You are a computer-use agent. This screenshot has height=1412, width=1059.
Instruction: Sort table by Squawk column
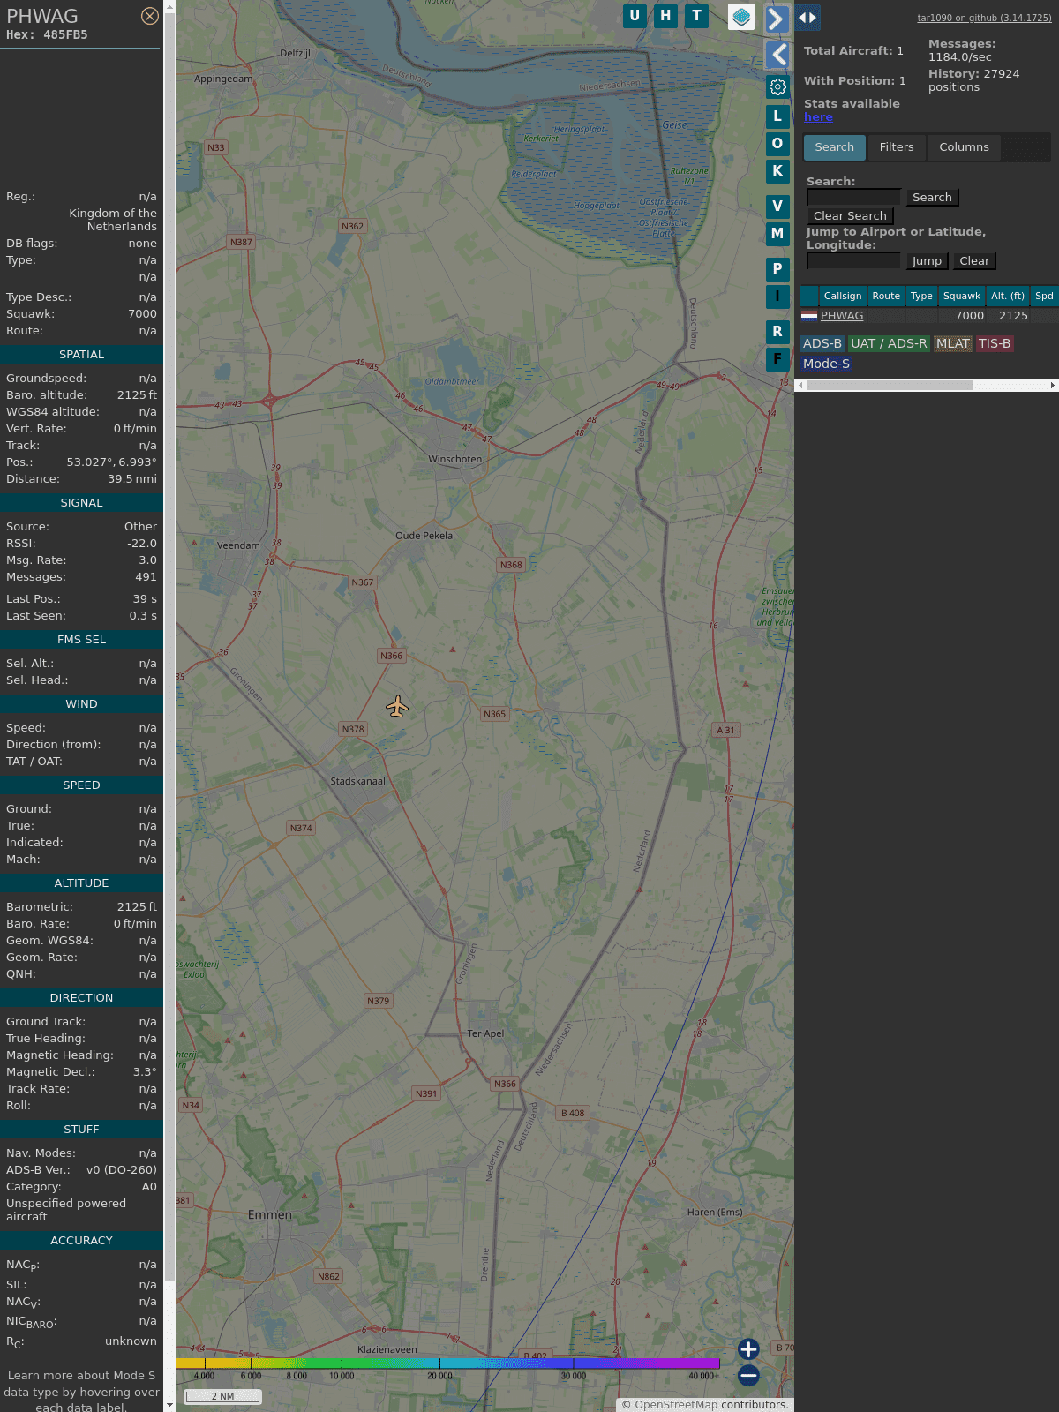pyautogui.click(x=962, y=297)
